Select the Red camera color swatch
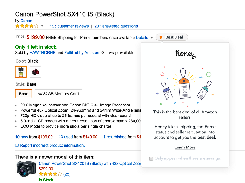Screen dimensions: 245x183 [36, 72]
